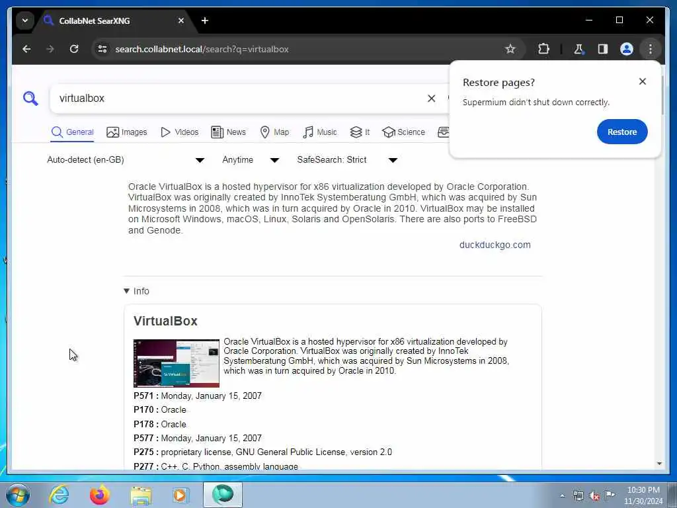Open the Windows Start menu
The height and width of the screenshot is (508, 677).
pos(18,495)
